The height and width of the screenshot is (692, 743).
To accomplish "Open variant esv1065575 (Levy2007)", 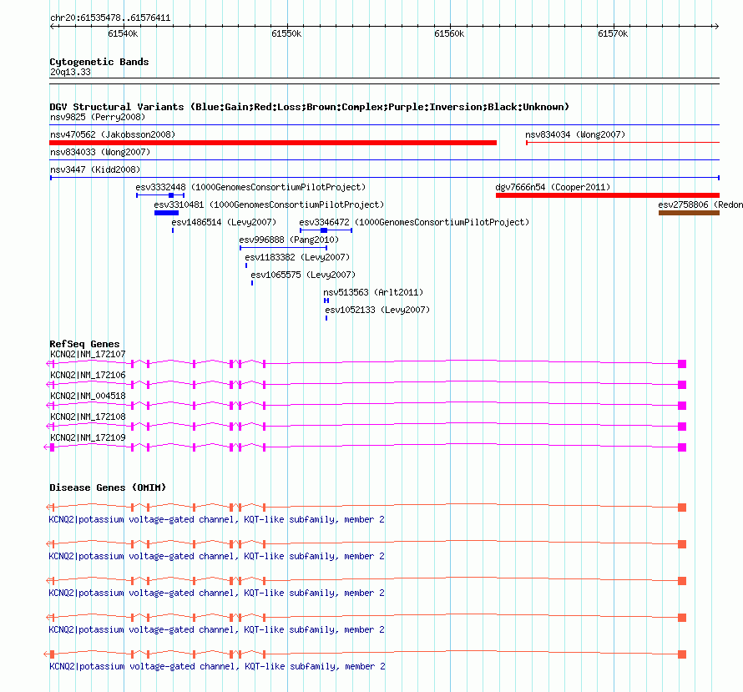I will click(303, 275).
